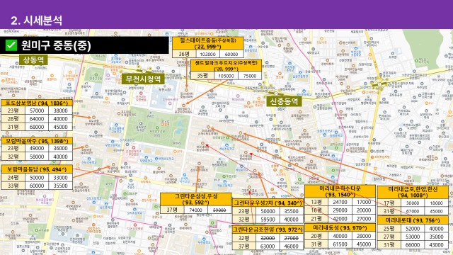Select the '미리내금호,한양,한신' table header

pyautogui.click(x=413, y=192)
